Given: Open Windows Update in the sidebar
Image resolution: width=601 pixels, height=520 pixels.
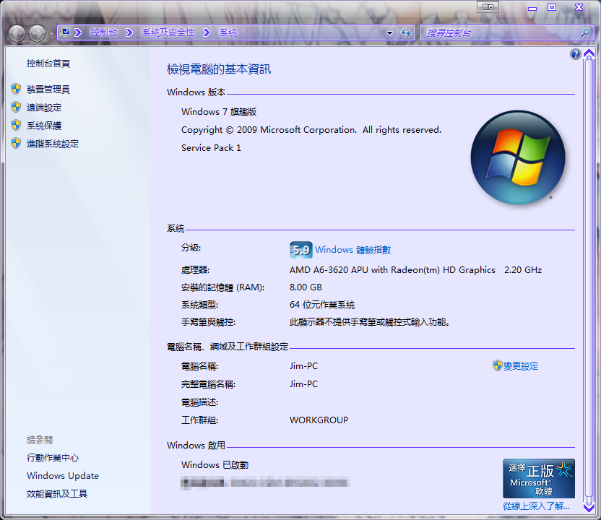Looking at the screenshot, I should (x=63, y=476).
